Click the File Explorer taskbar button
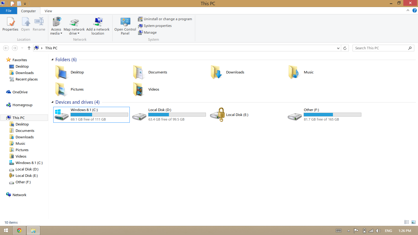The width and height of the screenshot is (418, 235). tap(33, 230)
